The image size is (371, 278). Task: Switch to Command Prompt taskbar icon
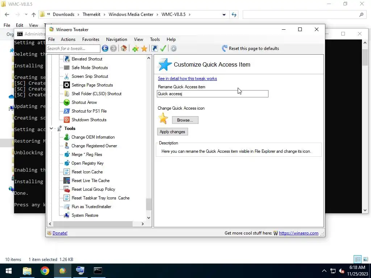coord(98,271)
